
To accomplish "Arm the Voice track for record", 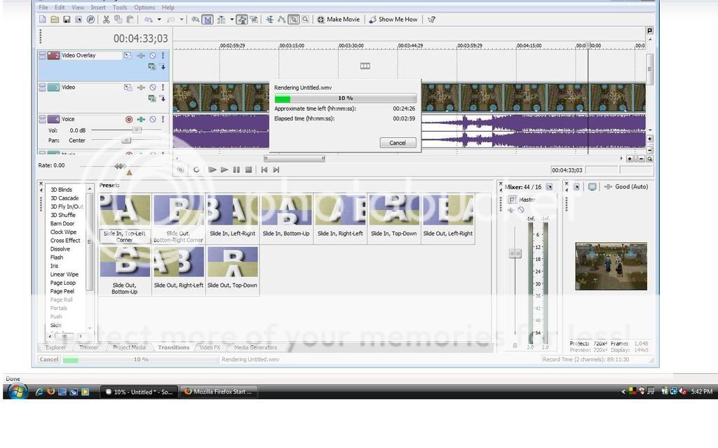I will click(x=129, y=120).
